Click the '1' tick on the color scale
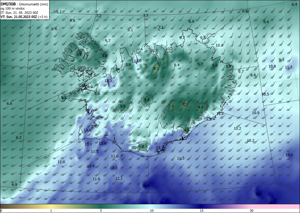This screenshot has height=213, width=300. (51, 211)
